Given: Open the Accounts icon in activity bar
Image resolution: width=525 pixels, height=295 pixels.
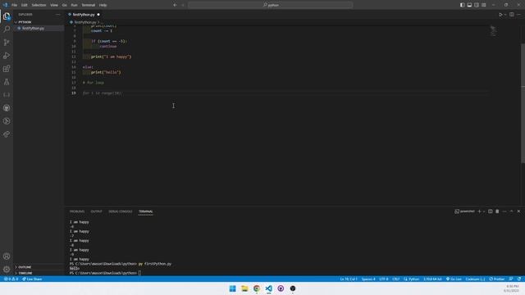Looking at the screenshot, I should 7,256.
